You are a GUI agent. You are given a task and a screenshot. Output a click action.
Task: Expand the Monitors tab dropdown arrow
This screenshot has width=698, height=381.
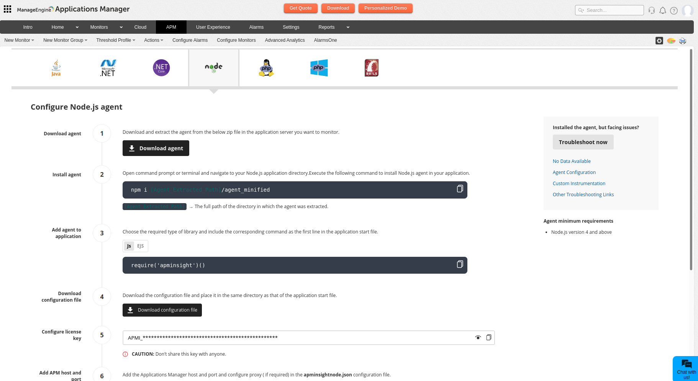pos(121,27)
